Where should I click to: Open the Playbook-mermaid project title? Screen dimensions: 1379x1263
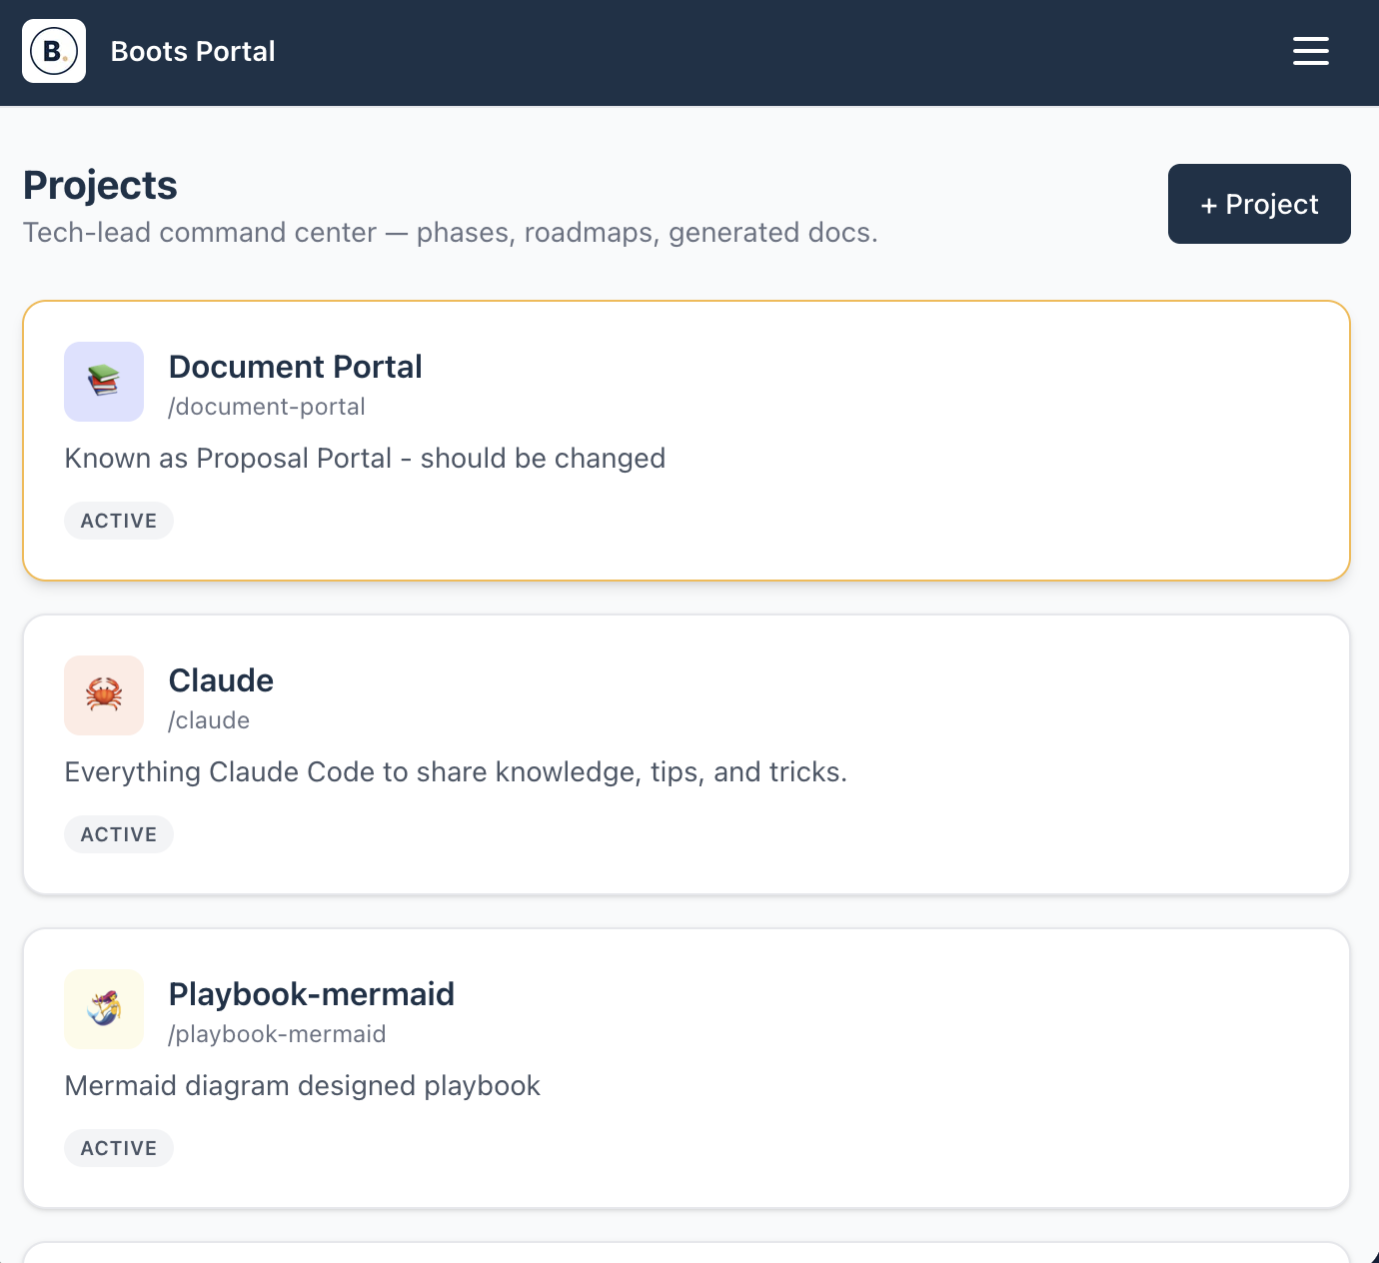311,994
